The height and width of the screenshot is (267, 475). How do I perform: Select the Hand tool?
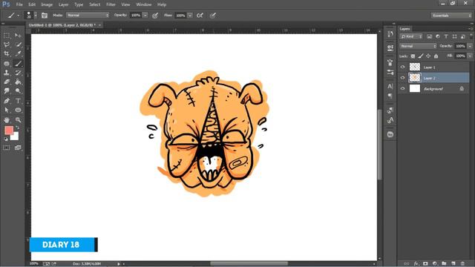click(x=7, y=120)
